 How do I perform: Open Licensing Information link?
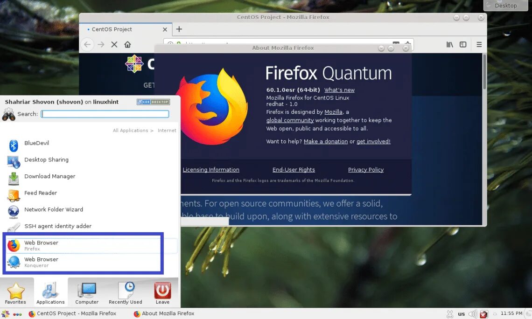211,169
